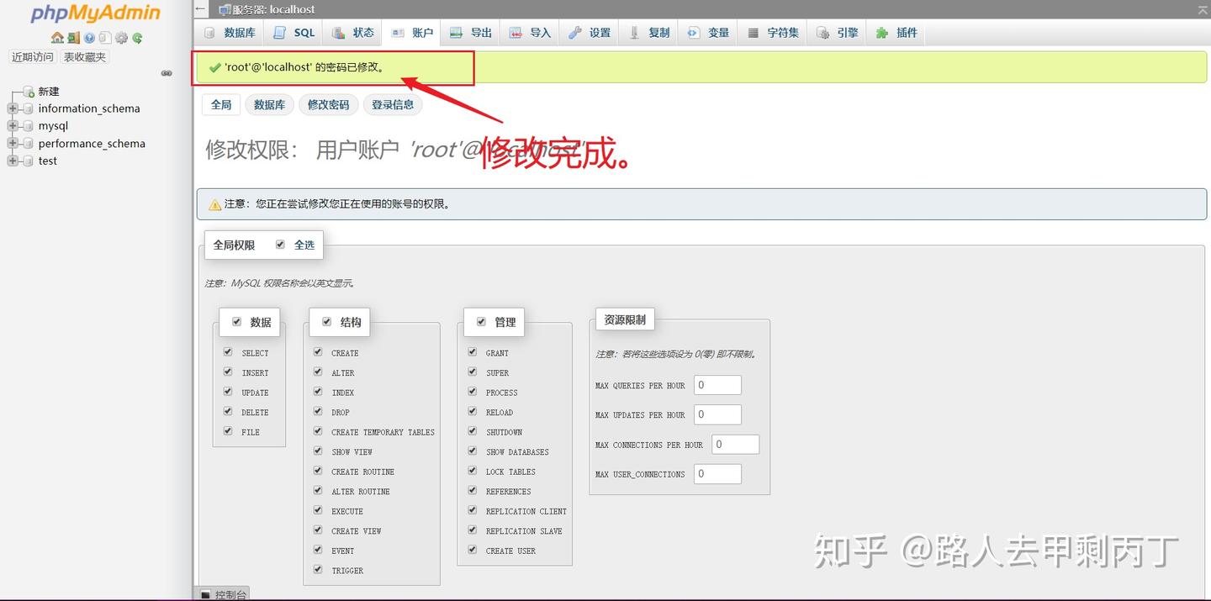Click the MAX QUERIES PER HOUR input field
This screenshot has width=1211, height=601.
pyautogui.click(x=717, y=384)
